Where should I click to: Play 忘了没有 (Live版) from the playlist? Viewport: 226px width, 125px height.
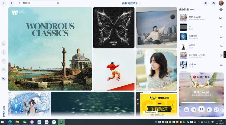201,56
